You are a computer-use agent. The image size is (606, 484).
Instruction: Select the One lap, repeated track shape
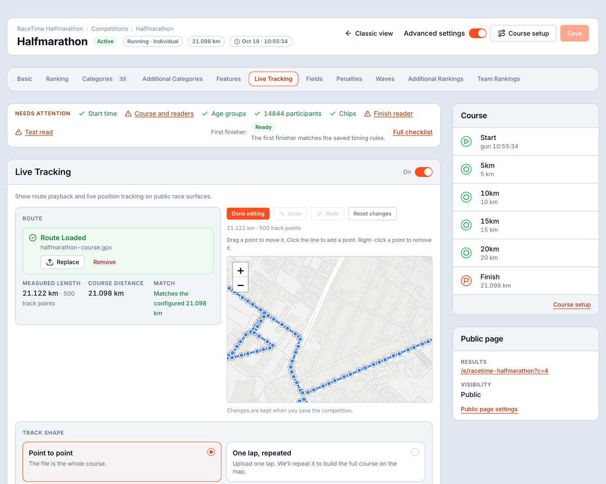coord(326,462)
